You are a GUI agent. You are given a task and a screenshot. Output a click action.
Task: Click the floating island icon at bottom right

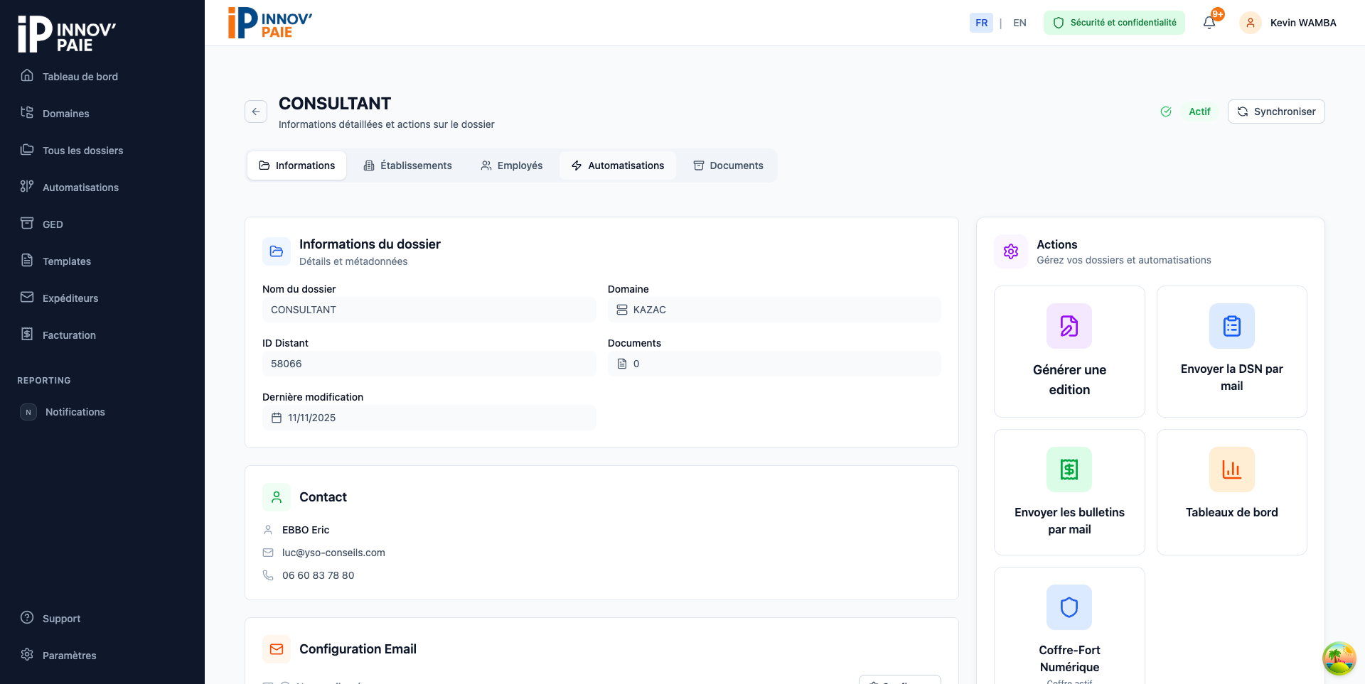point(1339,658)
